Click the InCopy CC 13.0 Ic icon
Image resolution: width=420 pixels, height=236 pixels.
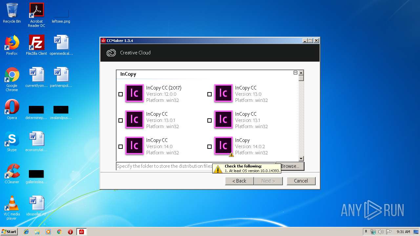pos(223,93)
